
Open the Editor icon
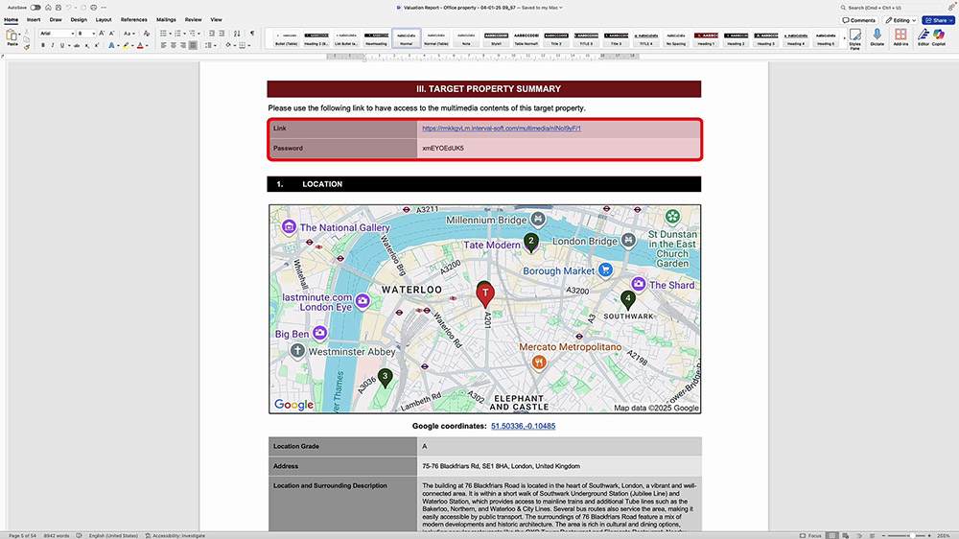(924, 36)
